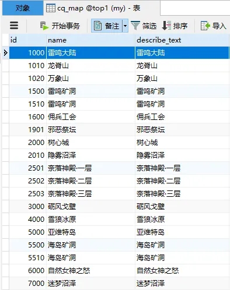The width and height of the screenshot is (230, 290).
Task: Select id cell 1010
Action: 27,66
